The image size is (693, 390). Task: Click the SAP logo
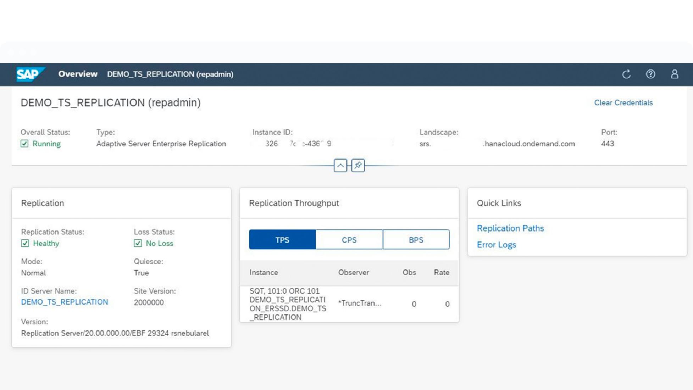[x=30, y=74]
